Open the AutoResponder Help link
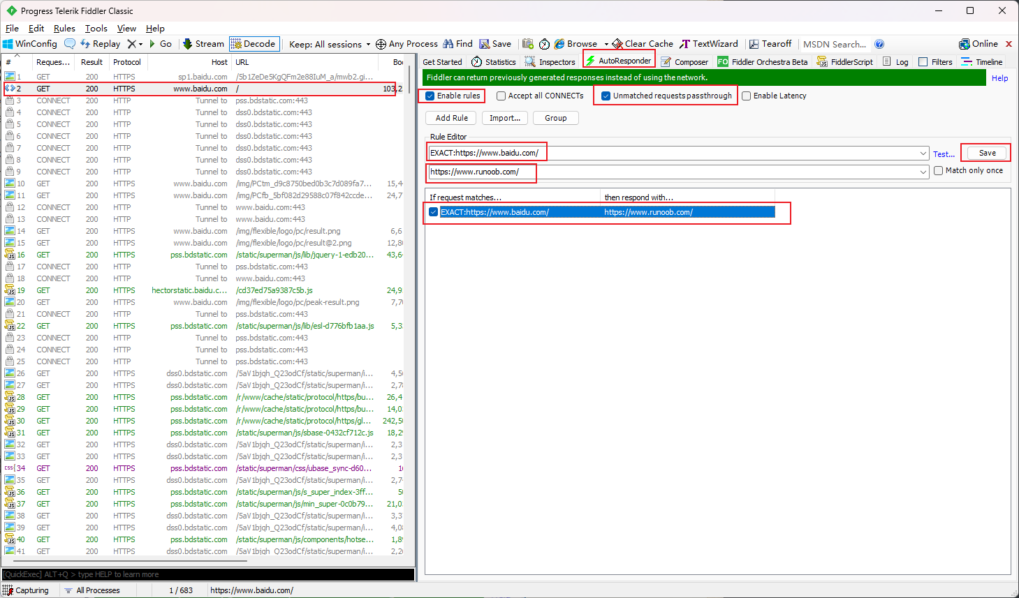The width and height of the screenshot is (1019, 598). click(999, 78)
